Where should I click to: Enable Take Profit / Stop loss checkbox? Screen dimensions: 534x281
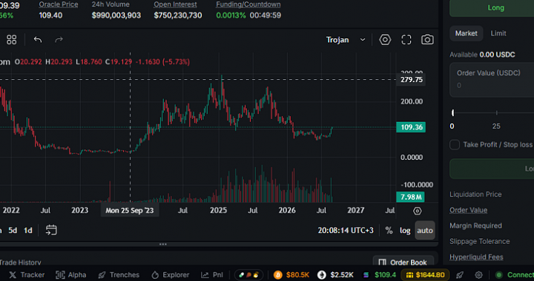pyautogui.click(x=455, y=145)
